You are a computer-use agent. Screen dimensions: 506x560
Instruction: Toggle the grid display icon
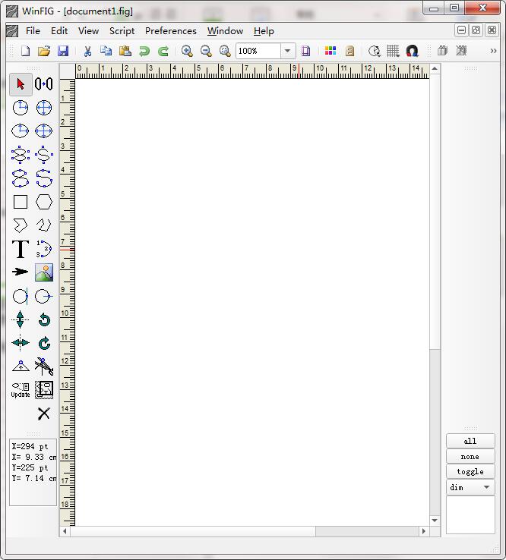click(x=393, y=51)
